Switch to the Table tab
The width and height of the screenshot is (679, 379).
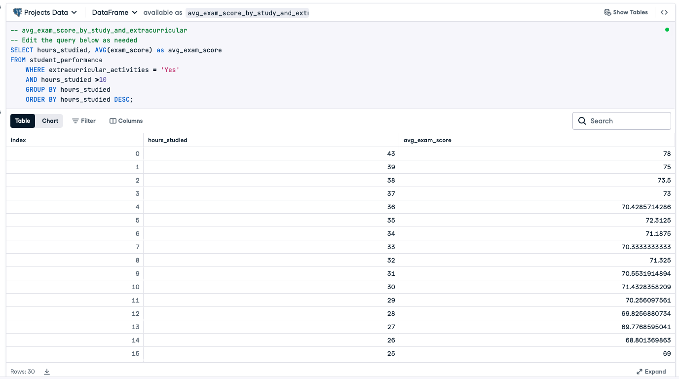[x=23, y=121]
